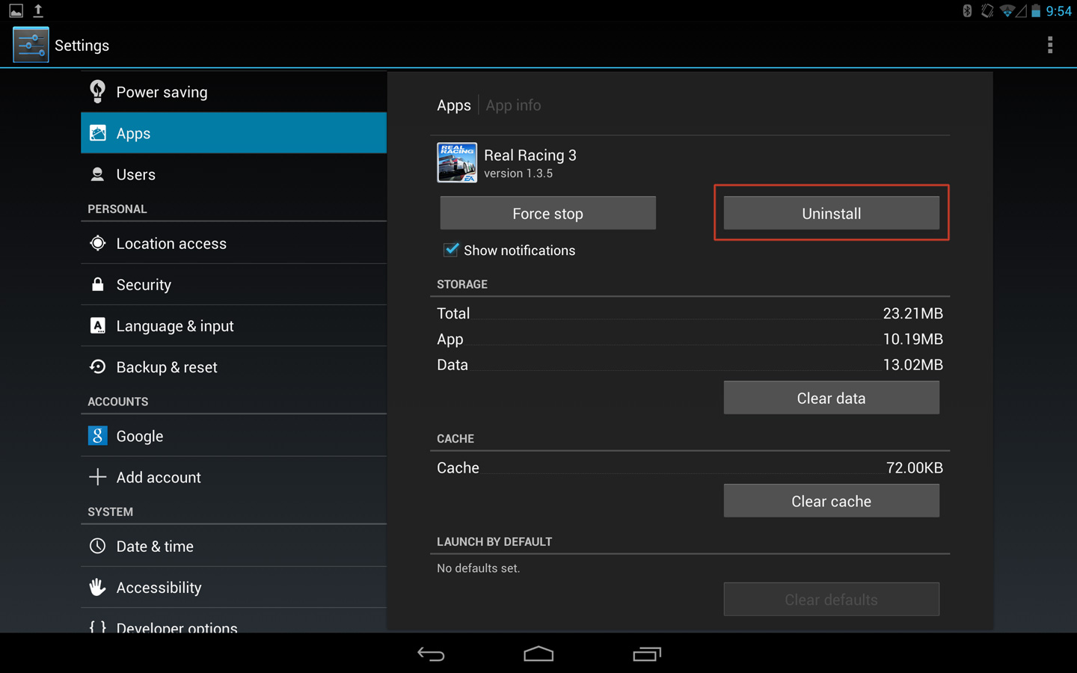The width and height of the screenshot is (1077, 673).
Task: Tap the Back navigation button
Action: 431,654
